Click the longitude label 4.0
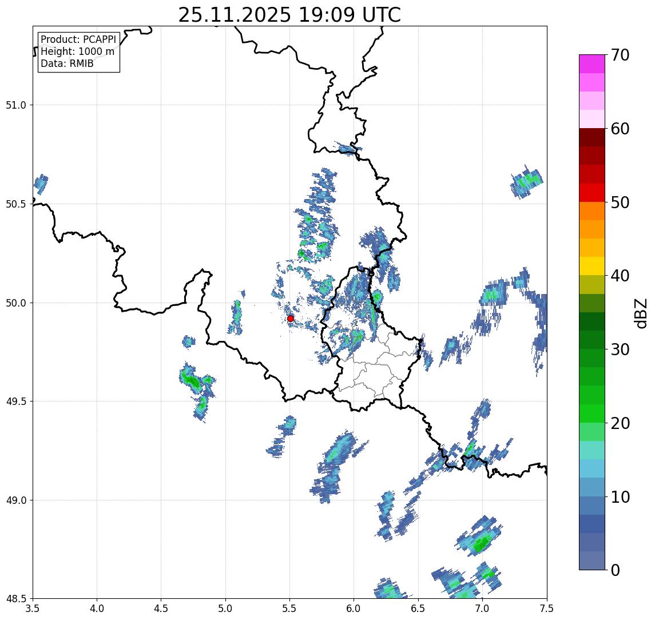 pyautogui.click(x=97, y=609)
